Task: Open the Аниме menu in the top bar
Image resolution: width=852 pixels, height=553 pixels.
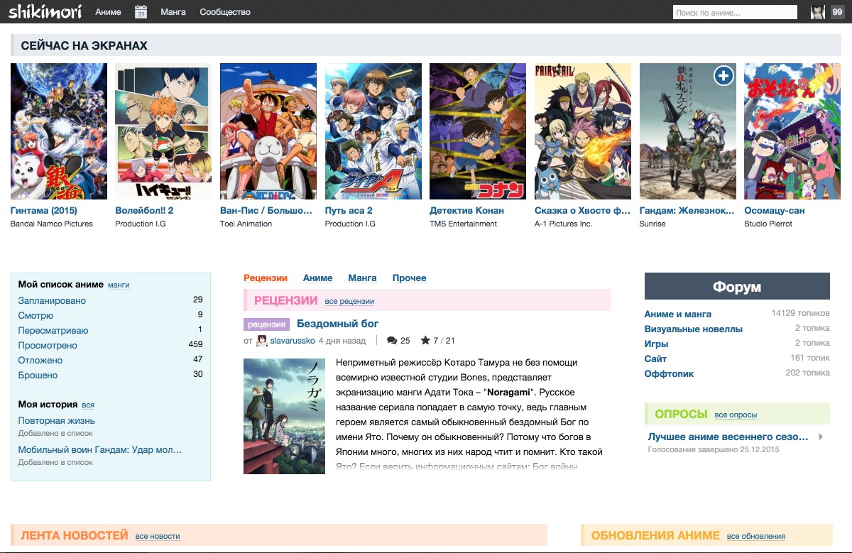Action: tap(108, 12)
